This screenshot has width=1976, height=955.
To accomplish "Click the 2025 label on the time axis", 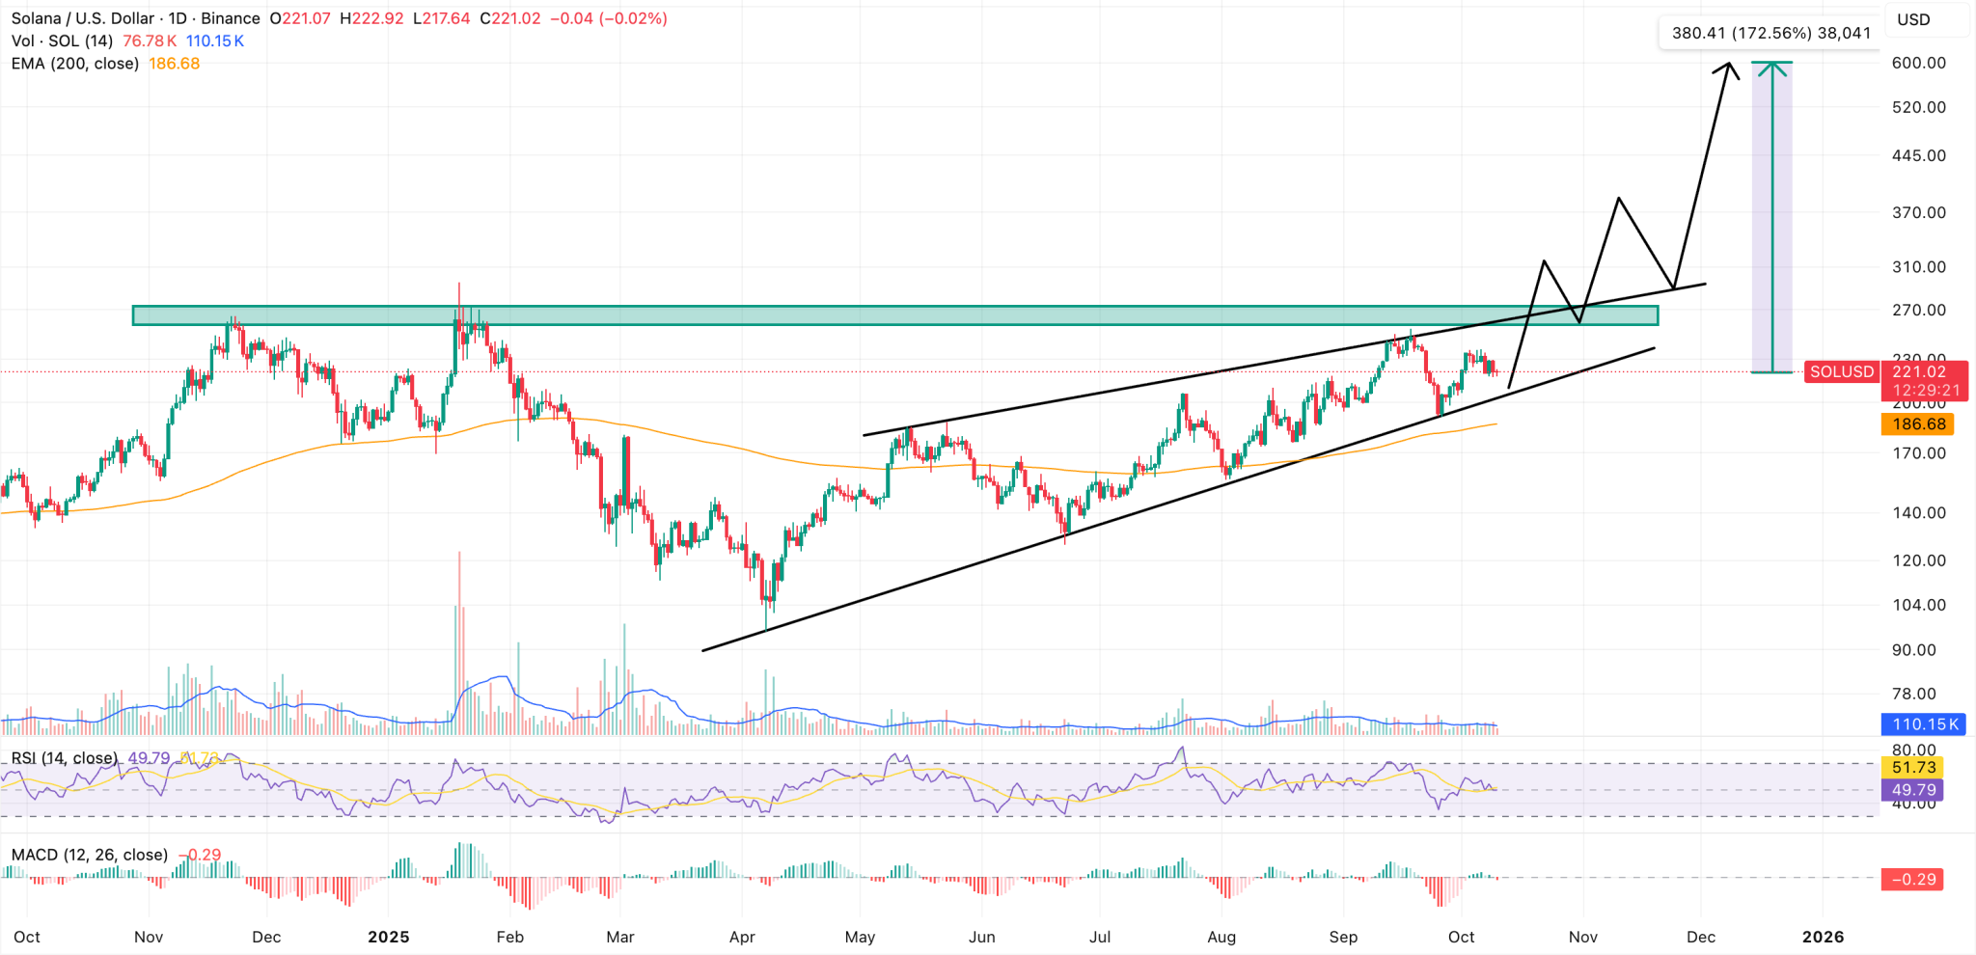I will 390,937.
